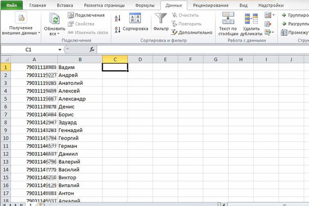Click the Select All corner button
This screenshot has height=206, width=309.
pos(6,59)
